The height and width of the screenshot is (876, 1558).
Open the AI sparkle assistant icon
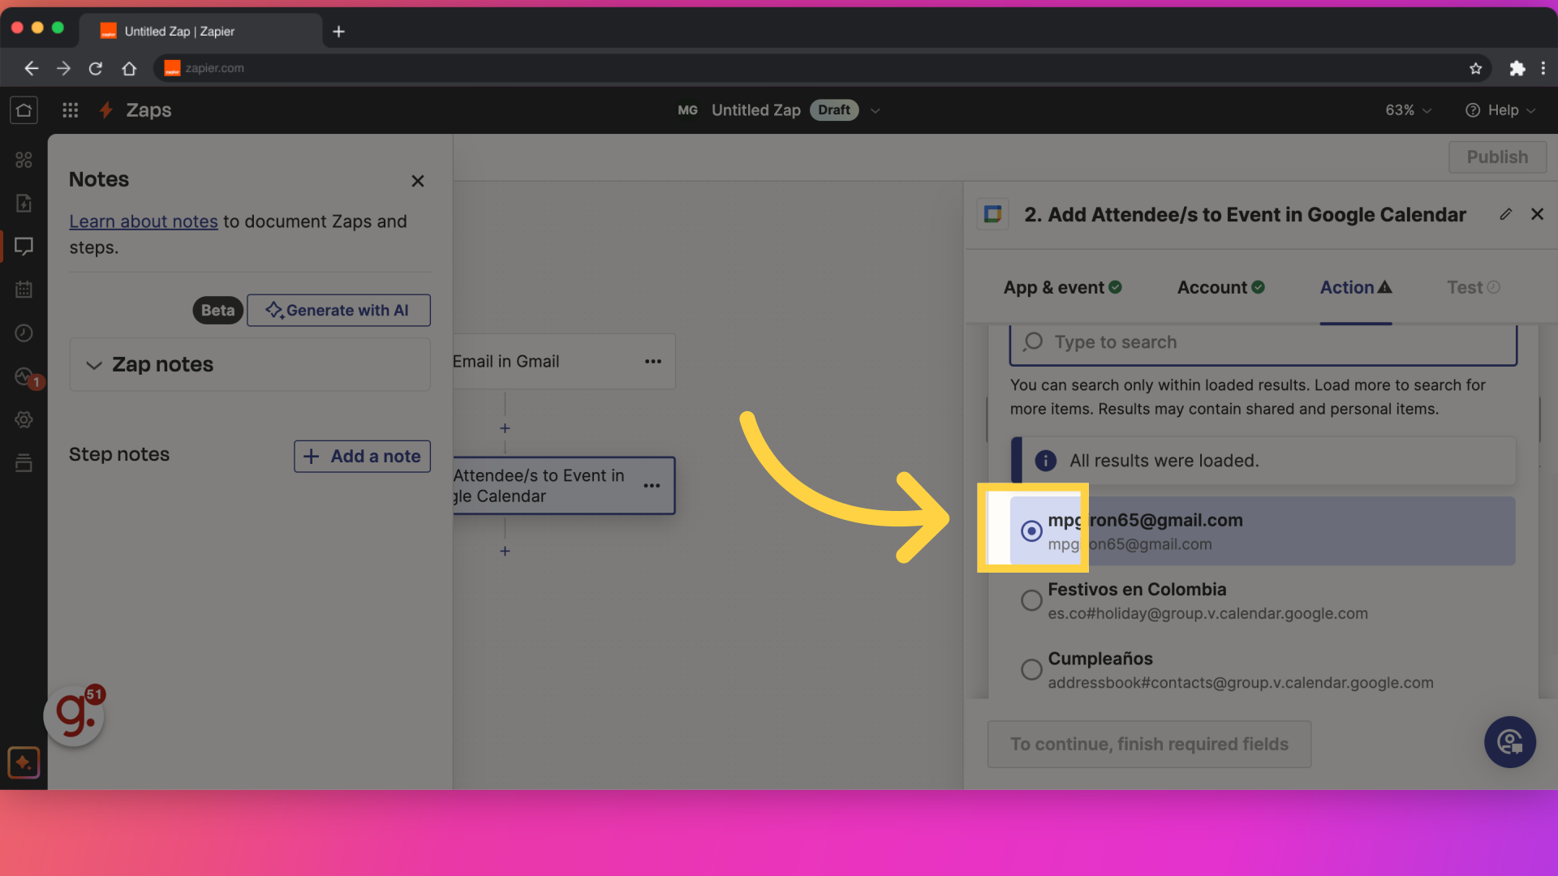pyautogui.click(x=24, y=762)
